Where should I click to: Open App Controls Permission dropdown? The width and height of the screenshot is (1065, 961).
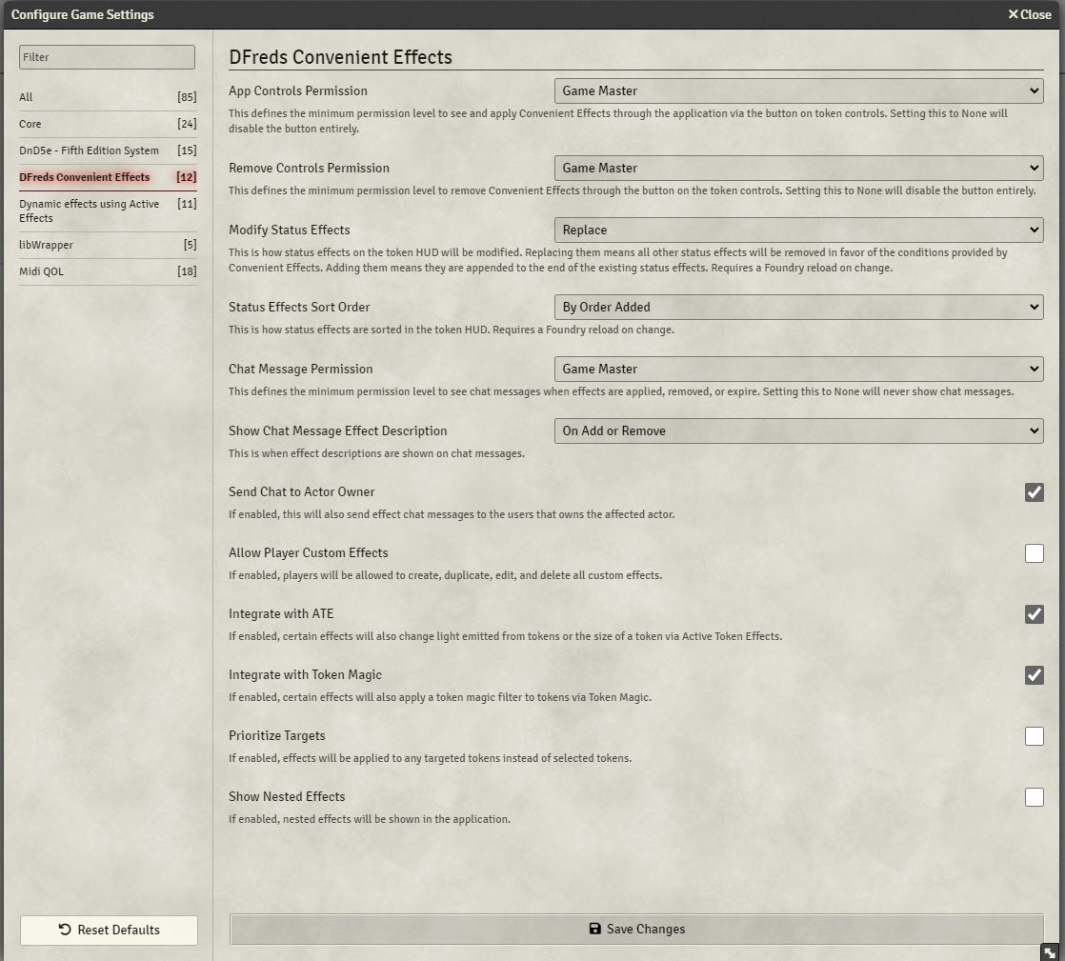798,91
